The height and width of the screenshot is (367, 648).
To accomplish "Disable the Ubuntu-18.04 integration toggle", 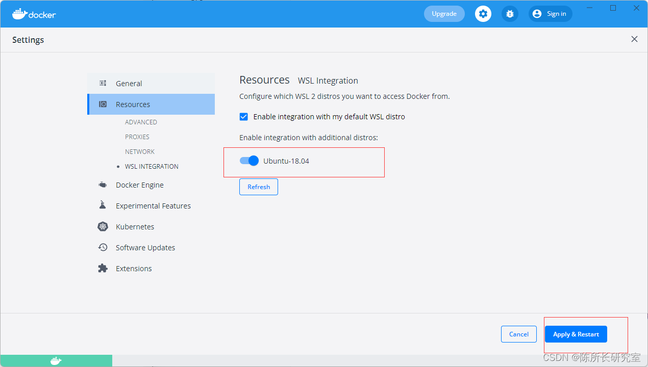I will tap(250, 161).
